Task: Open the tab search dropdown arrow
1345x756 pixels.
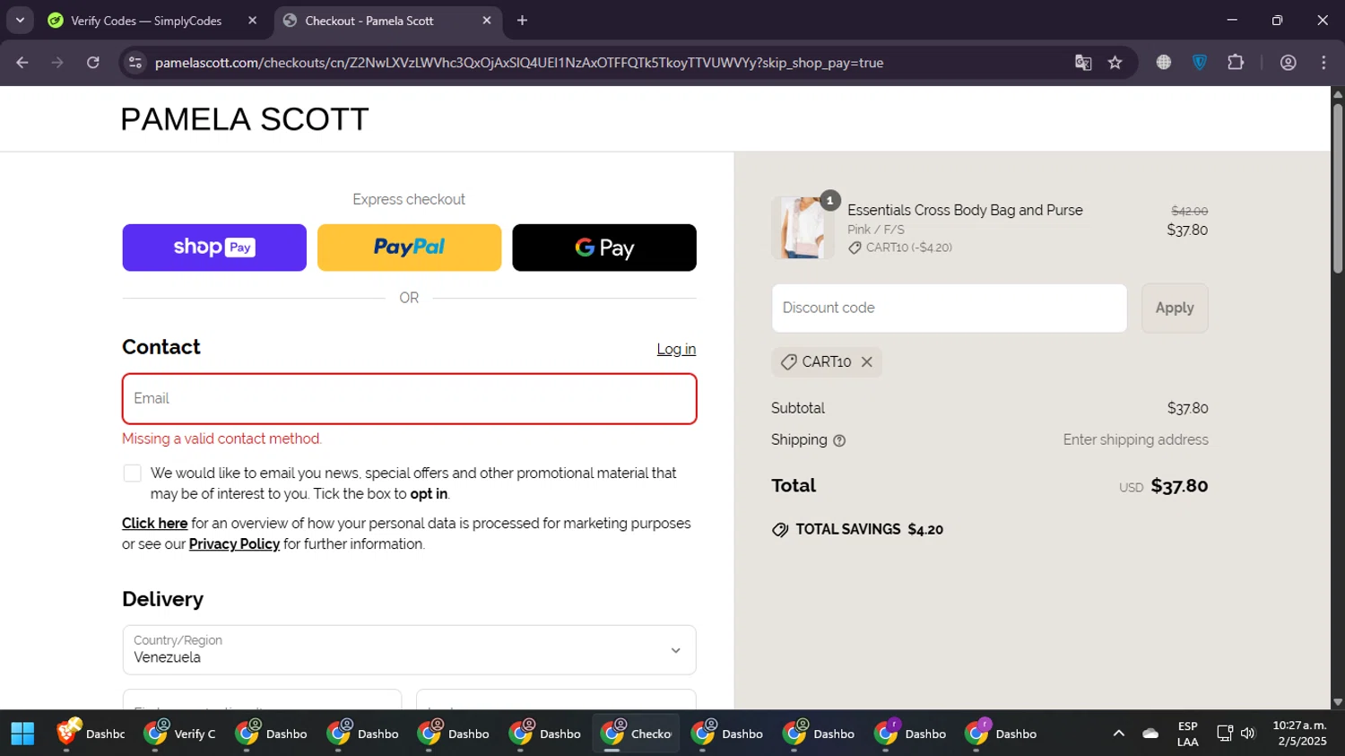Action: click(20, 21)
